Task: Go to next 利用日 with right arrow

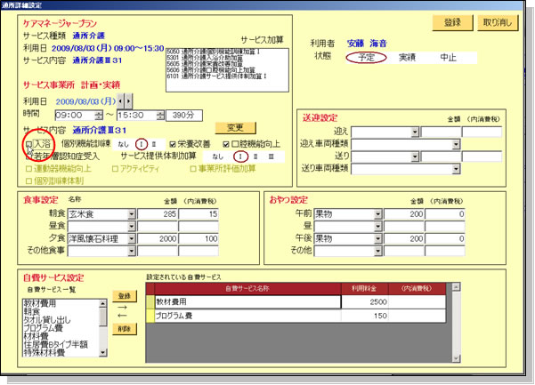Action: pyautogui.click(x=128, y=101)
